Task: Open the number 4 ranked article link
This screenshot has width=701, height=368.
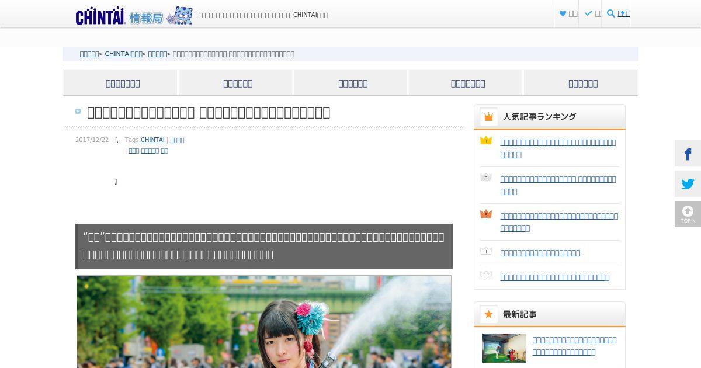Action: [540, 253]
